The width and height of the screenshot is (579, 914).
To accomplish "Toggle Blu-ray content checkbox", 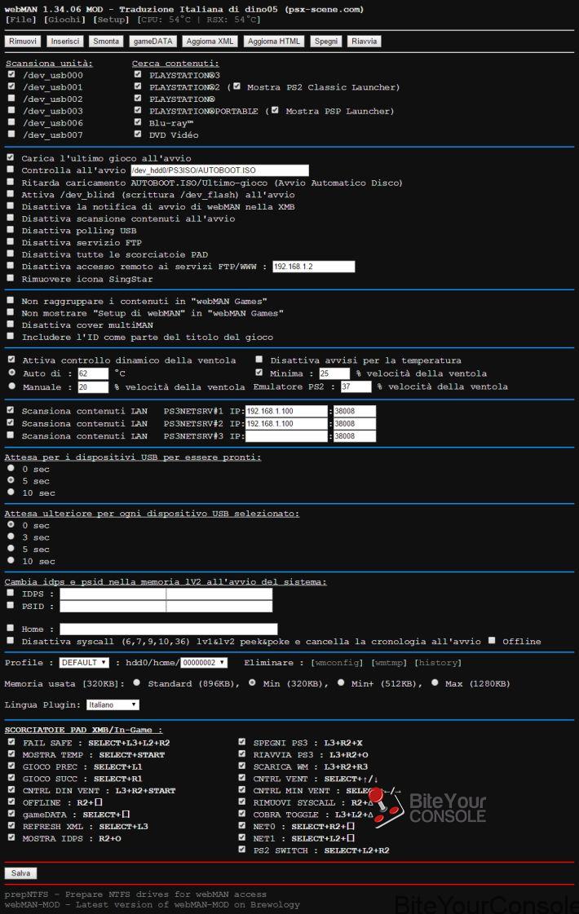I will click(138, 121).
